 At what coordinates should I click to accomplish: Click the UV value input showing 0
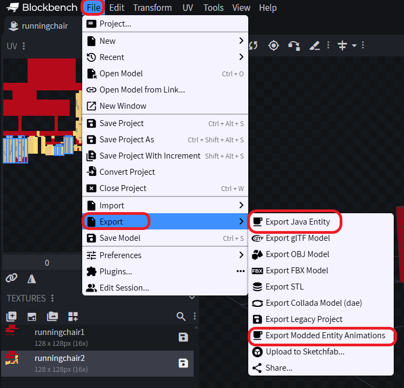pos(47,263)
